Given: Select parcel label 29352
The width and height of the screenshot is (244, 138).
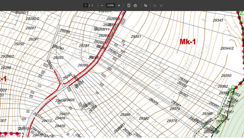Looking at the screenshot, I should (223, 86).
